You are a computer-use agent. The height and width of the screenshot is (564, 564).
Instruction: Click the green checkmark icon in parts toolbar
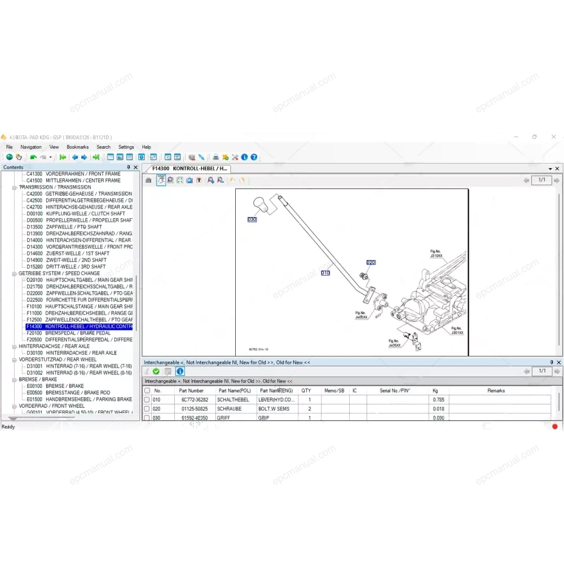point(156,372)
